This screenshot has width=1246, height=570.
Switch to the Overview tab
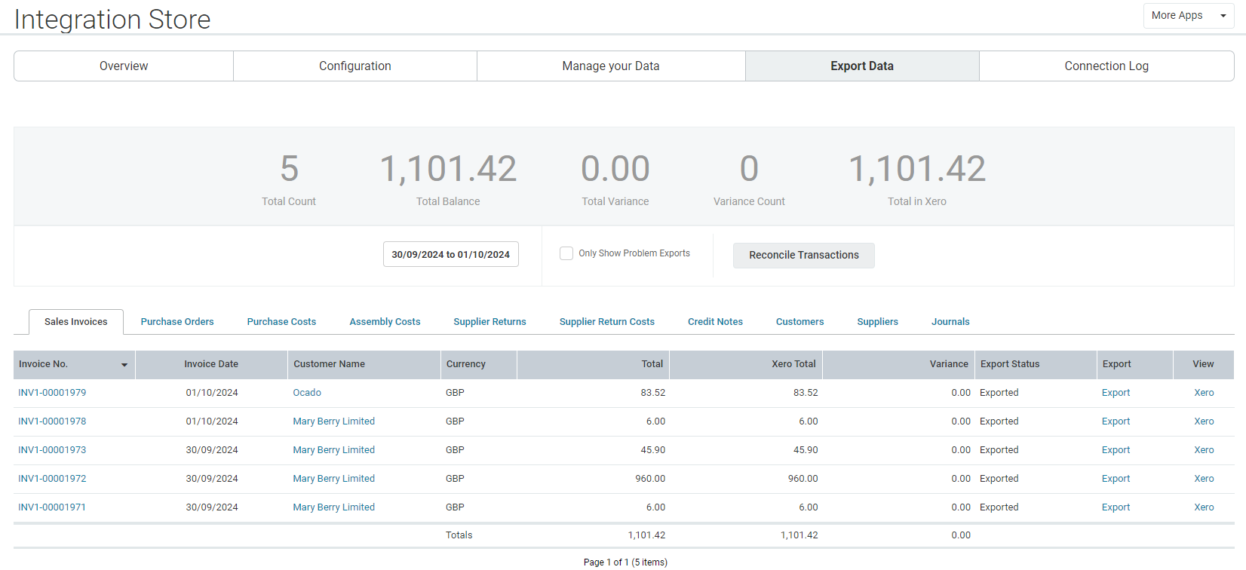click(124, 66)
